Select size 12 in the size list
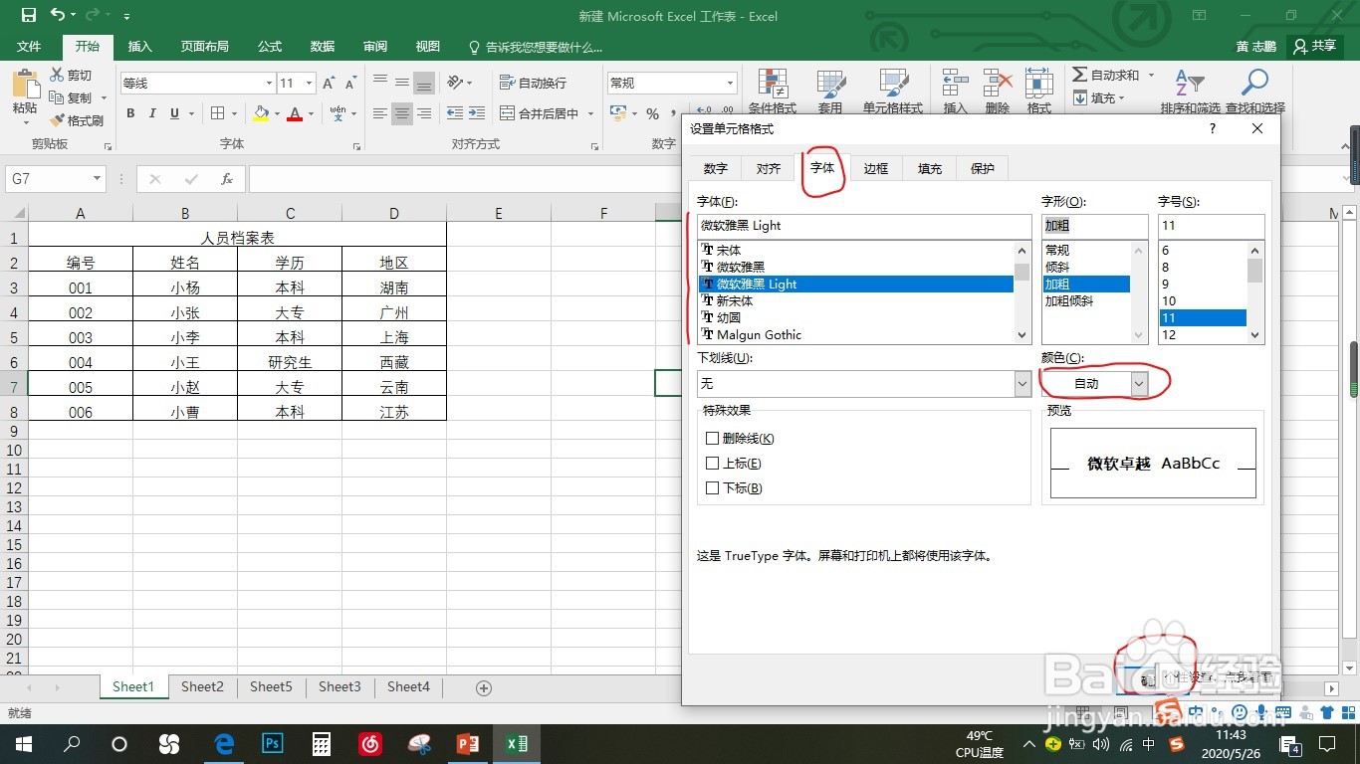Screen dimensions: 1360x764 coord(1203,334)
